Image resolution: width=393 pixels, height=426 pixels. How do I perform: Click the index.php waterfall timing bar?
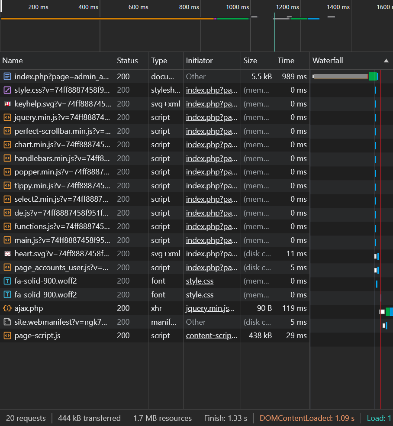point(342,77)
